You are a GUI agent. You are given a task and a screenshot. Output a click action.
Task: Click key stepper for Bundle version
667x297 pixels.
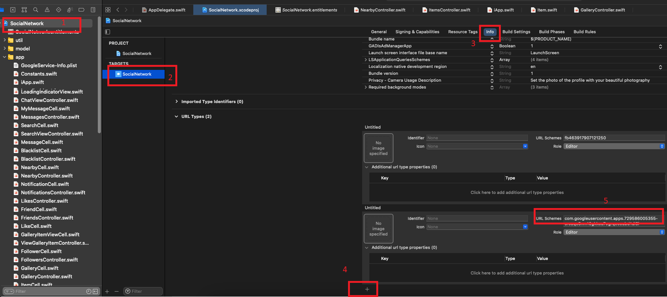coord(492,74)
